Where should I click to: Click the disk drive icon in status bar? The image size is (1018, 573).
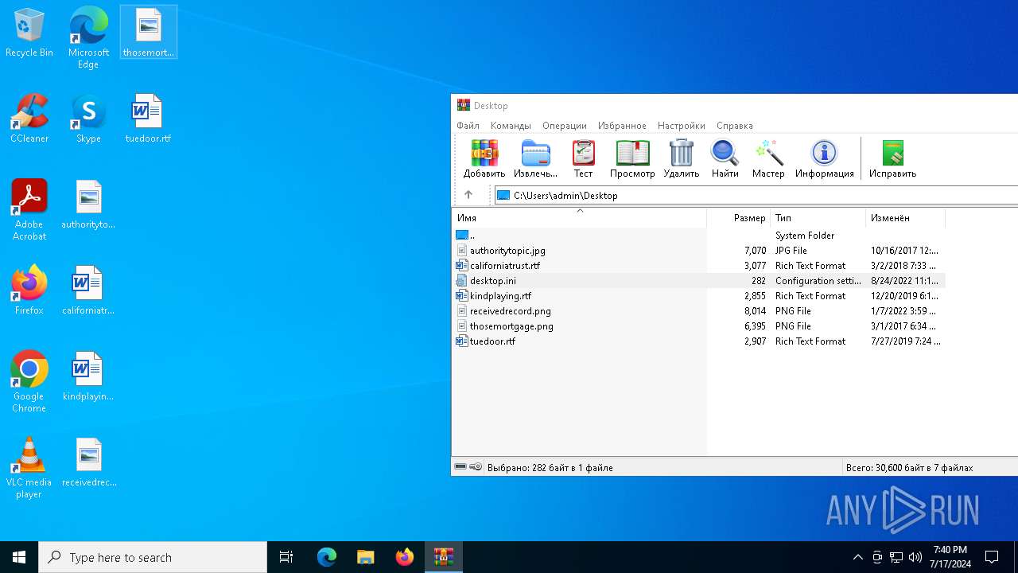pos(460,467)
